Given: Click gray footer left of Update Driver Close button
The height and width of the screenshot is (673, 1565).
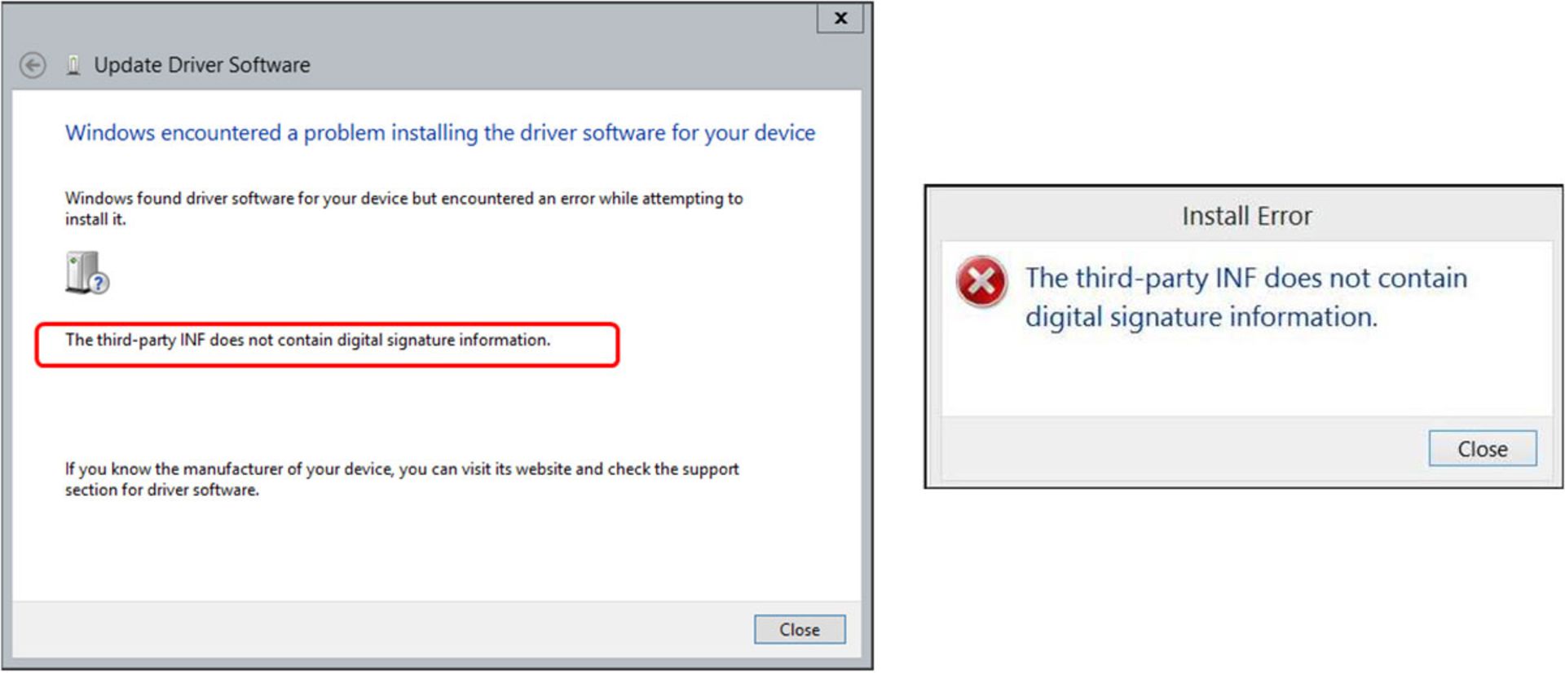Looking at the screenshot, I should click(x=383, y=630).
